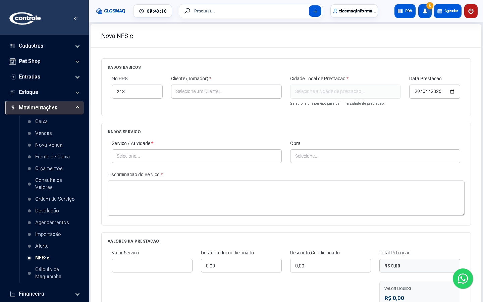
Task: Open Ordem de Serviço
Action: pyautogui.click(x=55, y=199)
